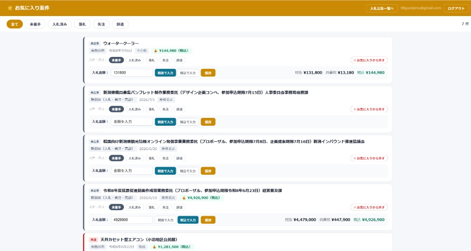The width and height of the screenshot is (471, 251).
Task: Set 韓国向け観光情報 case status to 失注
Action: coord(166,158)
